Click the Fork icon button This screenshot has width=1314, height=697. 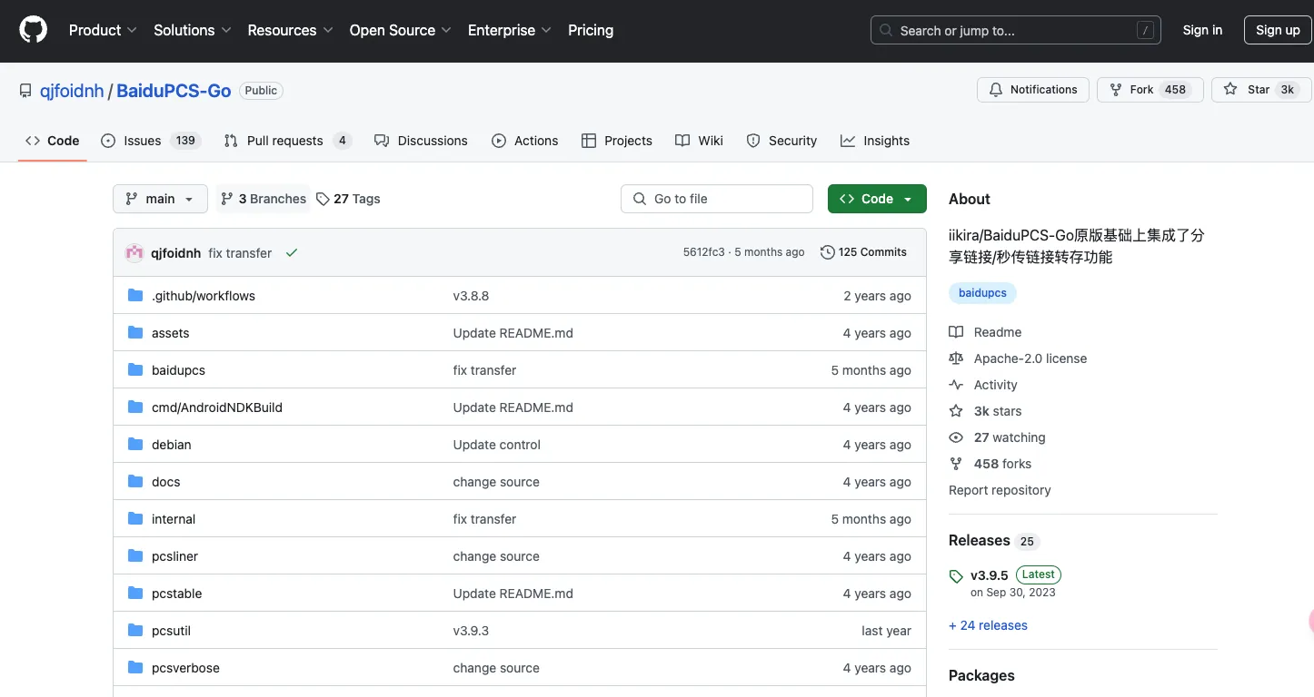[x=1116, y=90]
